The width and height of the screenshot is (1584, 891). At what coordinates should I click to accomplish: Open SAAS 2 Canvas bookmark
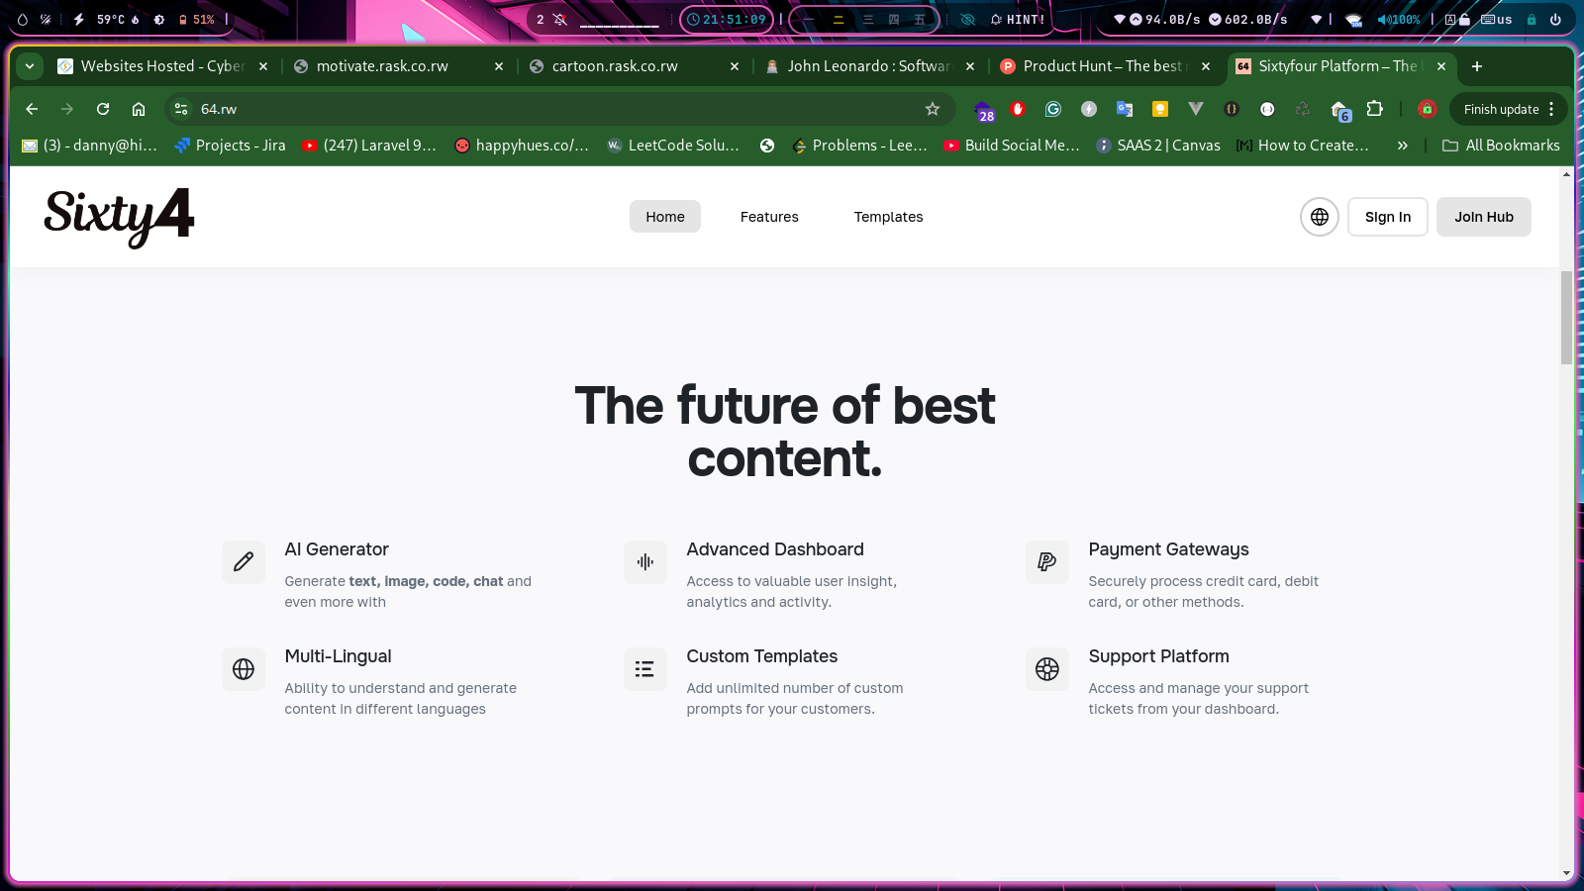tap(1158, 146)
